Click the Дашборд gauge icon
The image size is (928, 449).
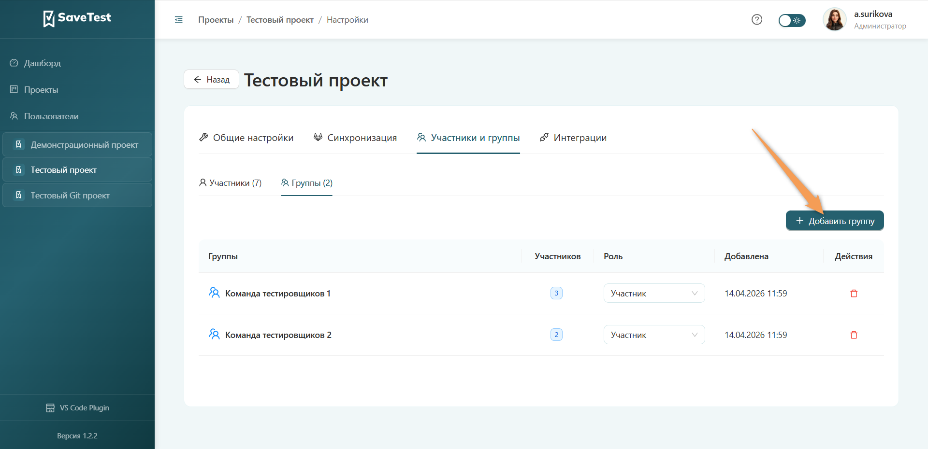(14, 63)
